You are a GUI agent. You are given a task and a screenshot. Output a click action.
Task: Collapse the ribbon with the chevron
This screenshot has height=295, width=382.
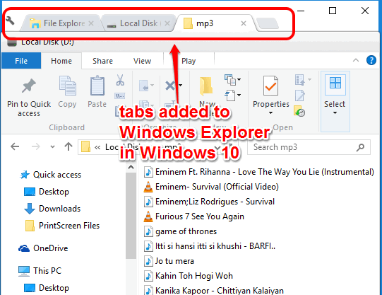click(x=356, y=60)
